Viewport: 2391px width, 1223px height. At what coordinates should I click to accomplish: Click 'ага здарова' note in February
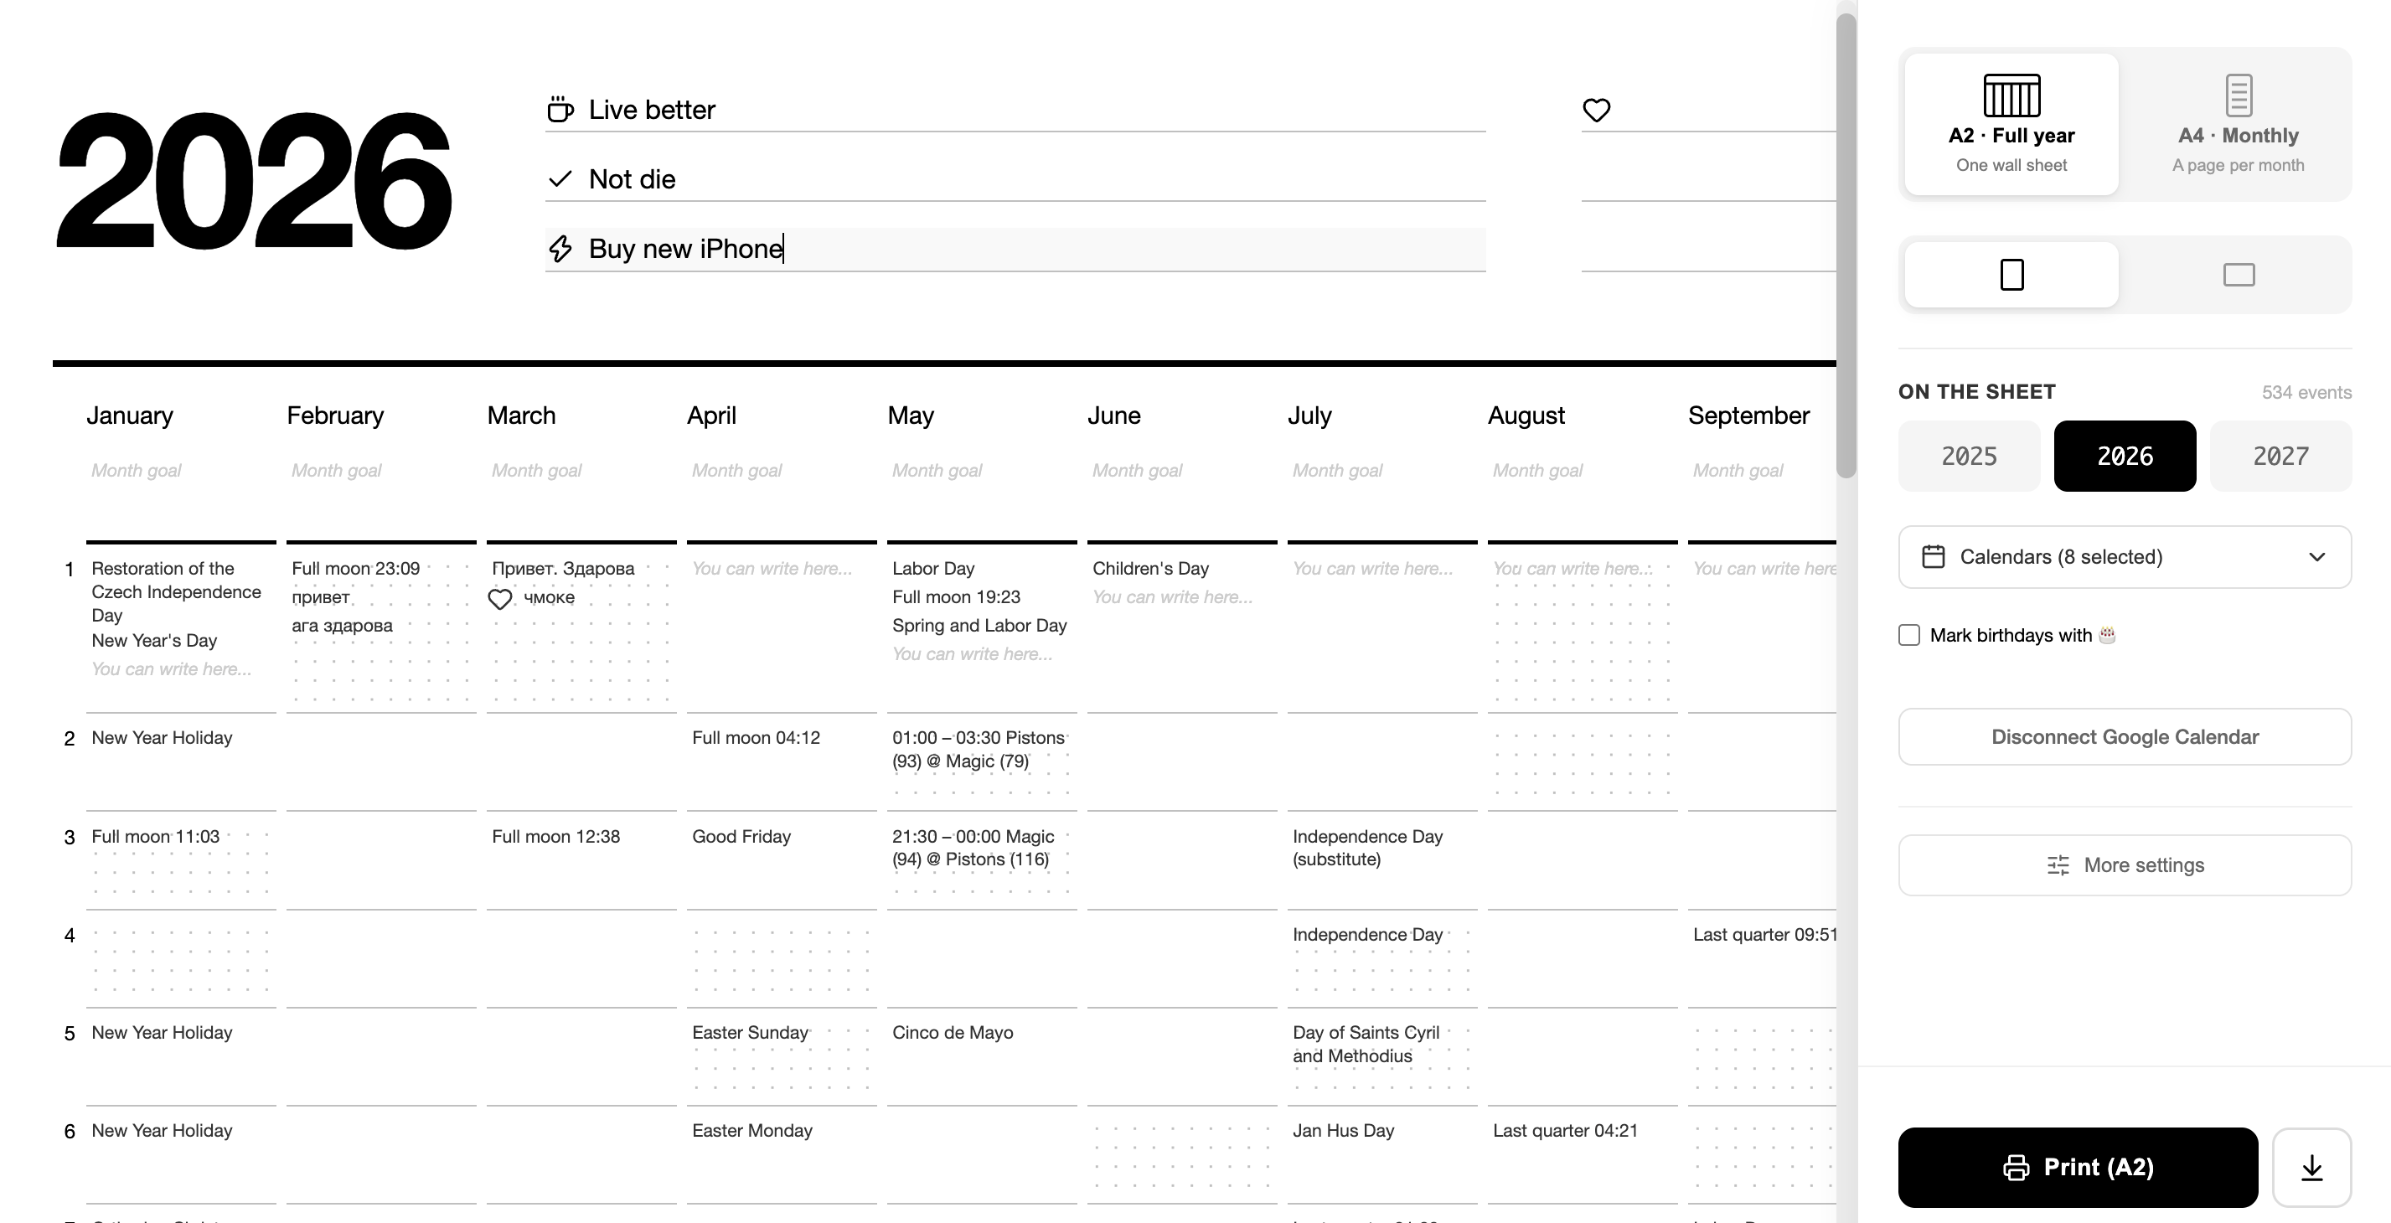point(343,626)
